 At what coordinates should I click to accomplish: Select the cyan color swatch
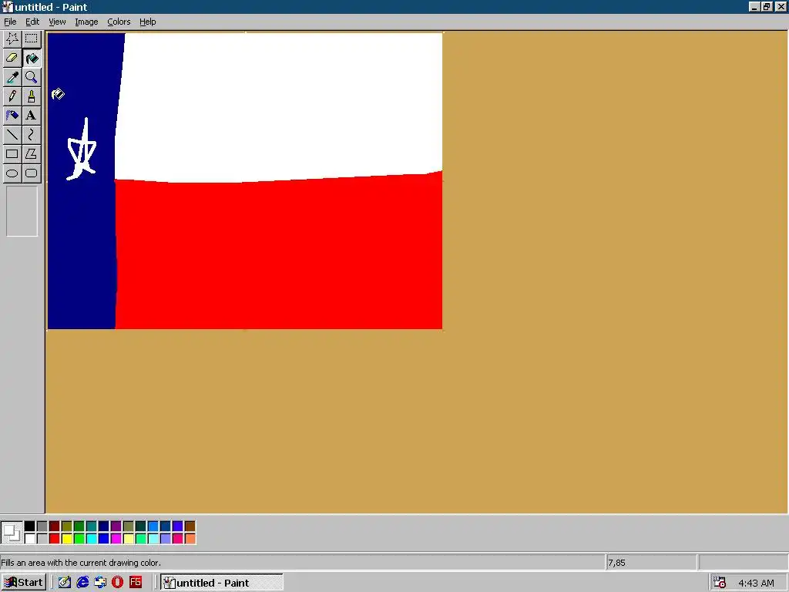(x=91, y=539)
